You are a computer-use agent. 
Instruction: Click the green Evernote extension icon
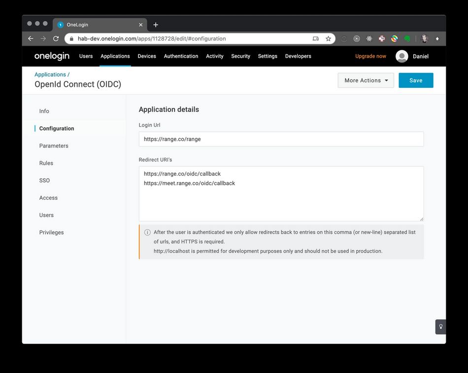(x=407, y=38)
